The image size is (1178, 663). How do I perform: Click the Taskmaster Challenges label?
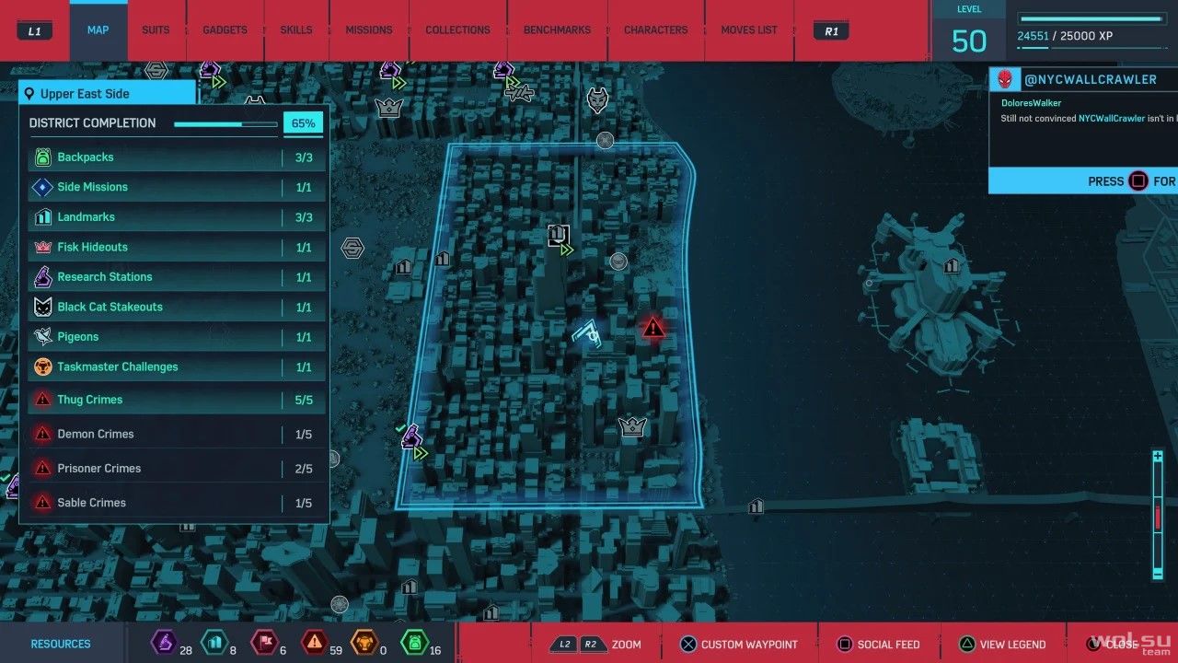coord(118,366)
